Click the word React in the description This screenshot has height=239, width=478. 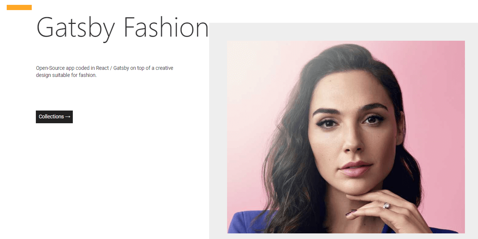(102, 68)
